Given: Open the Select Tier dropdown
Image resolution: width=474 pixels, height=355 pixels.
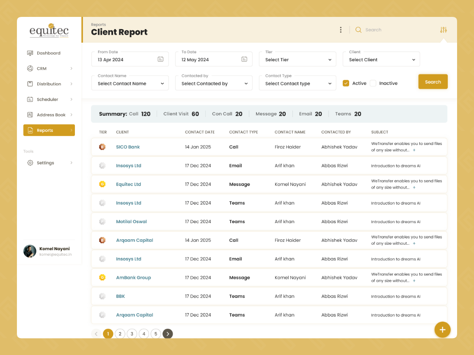Looking at the screenshot, I should tap(298, 59).
